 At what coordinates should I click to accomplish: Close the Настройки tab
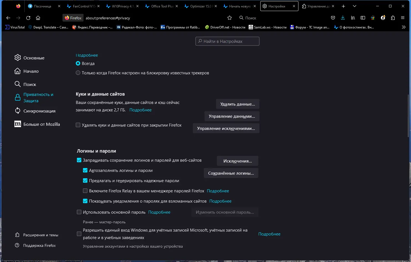point(294,6)
